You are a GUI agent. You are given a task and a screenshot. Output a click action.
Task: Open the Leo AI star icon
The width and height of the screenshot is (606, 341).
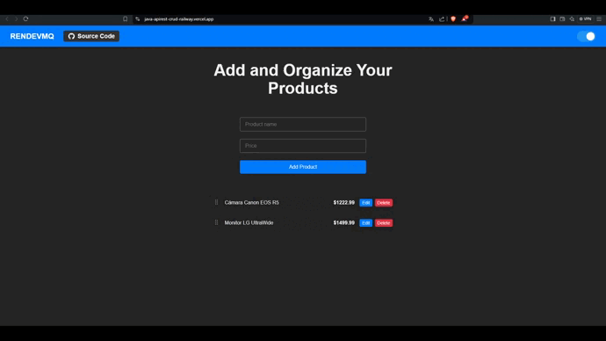point(572,19)
